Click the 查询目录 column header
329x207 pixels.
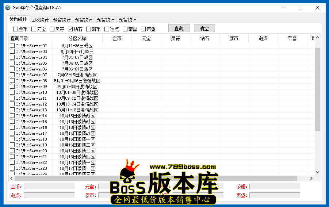[x=30, y=38]
